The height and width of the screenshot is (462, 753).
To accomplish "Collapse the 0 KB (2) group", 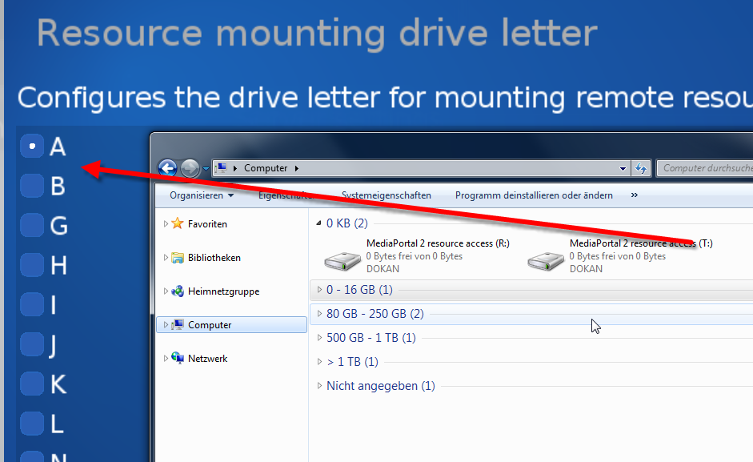I will click(x=318, y=223).
